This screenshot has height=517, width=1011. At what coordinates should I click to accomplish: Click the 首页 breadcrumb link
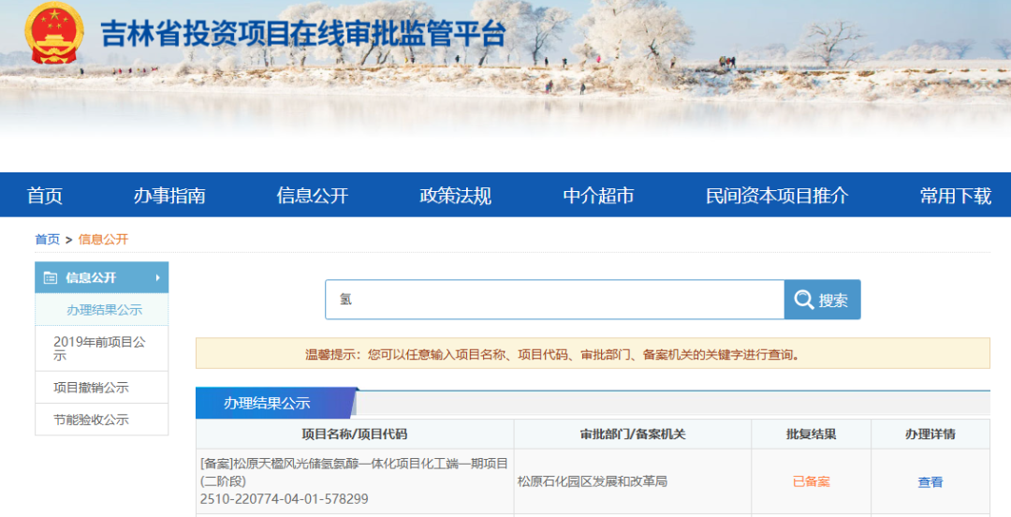47,240
